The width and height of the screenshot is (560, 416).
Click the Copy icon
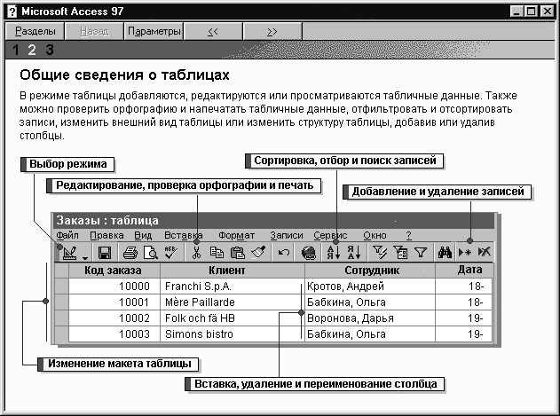point(217,253)
